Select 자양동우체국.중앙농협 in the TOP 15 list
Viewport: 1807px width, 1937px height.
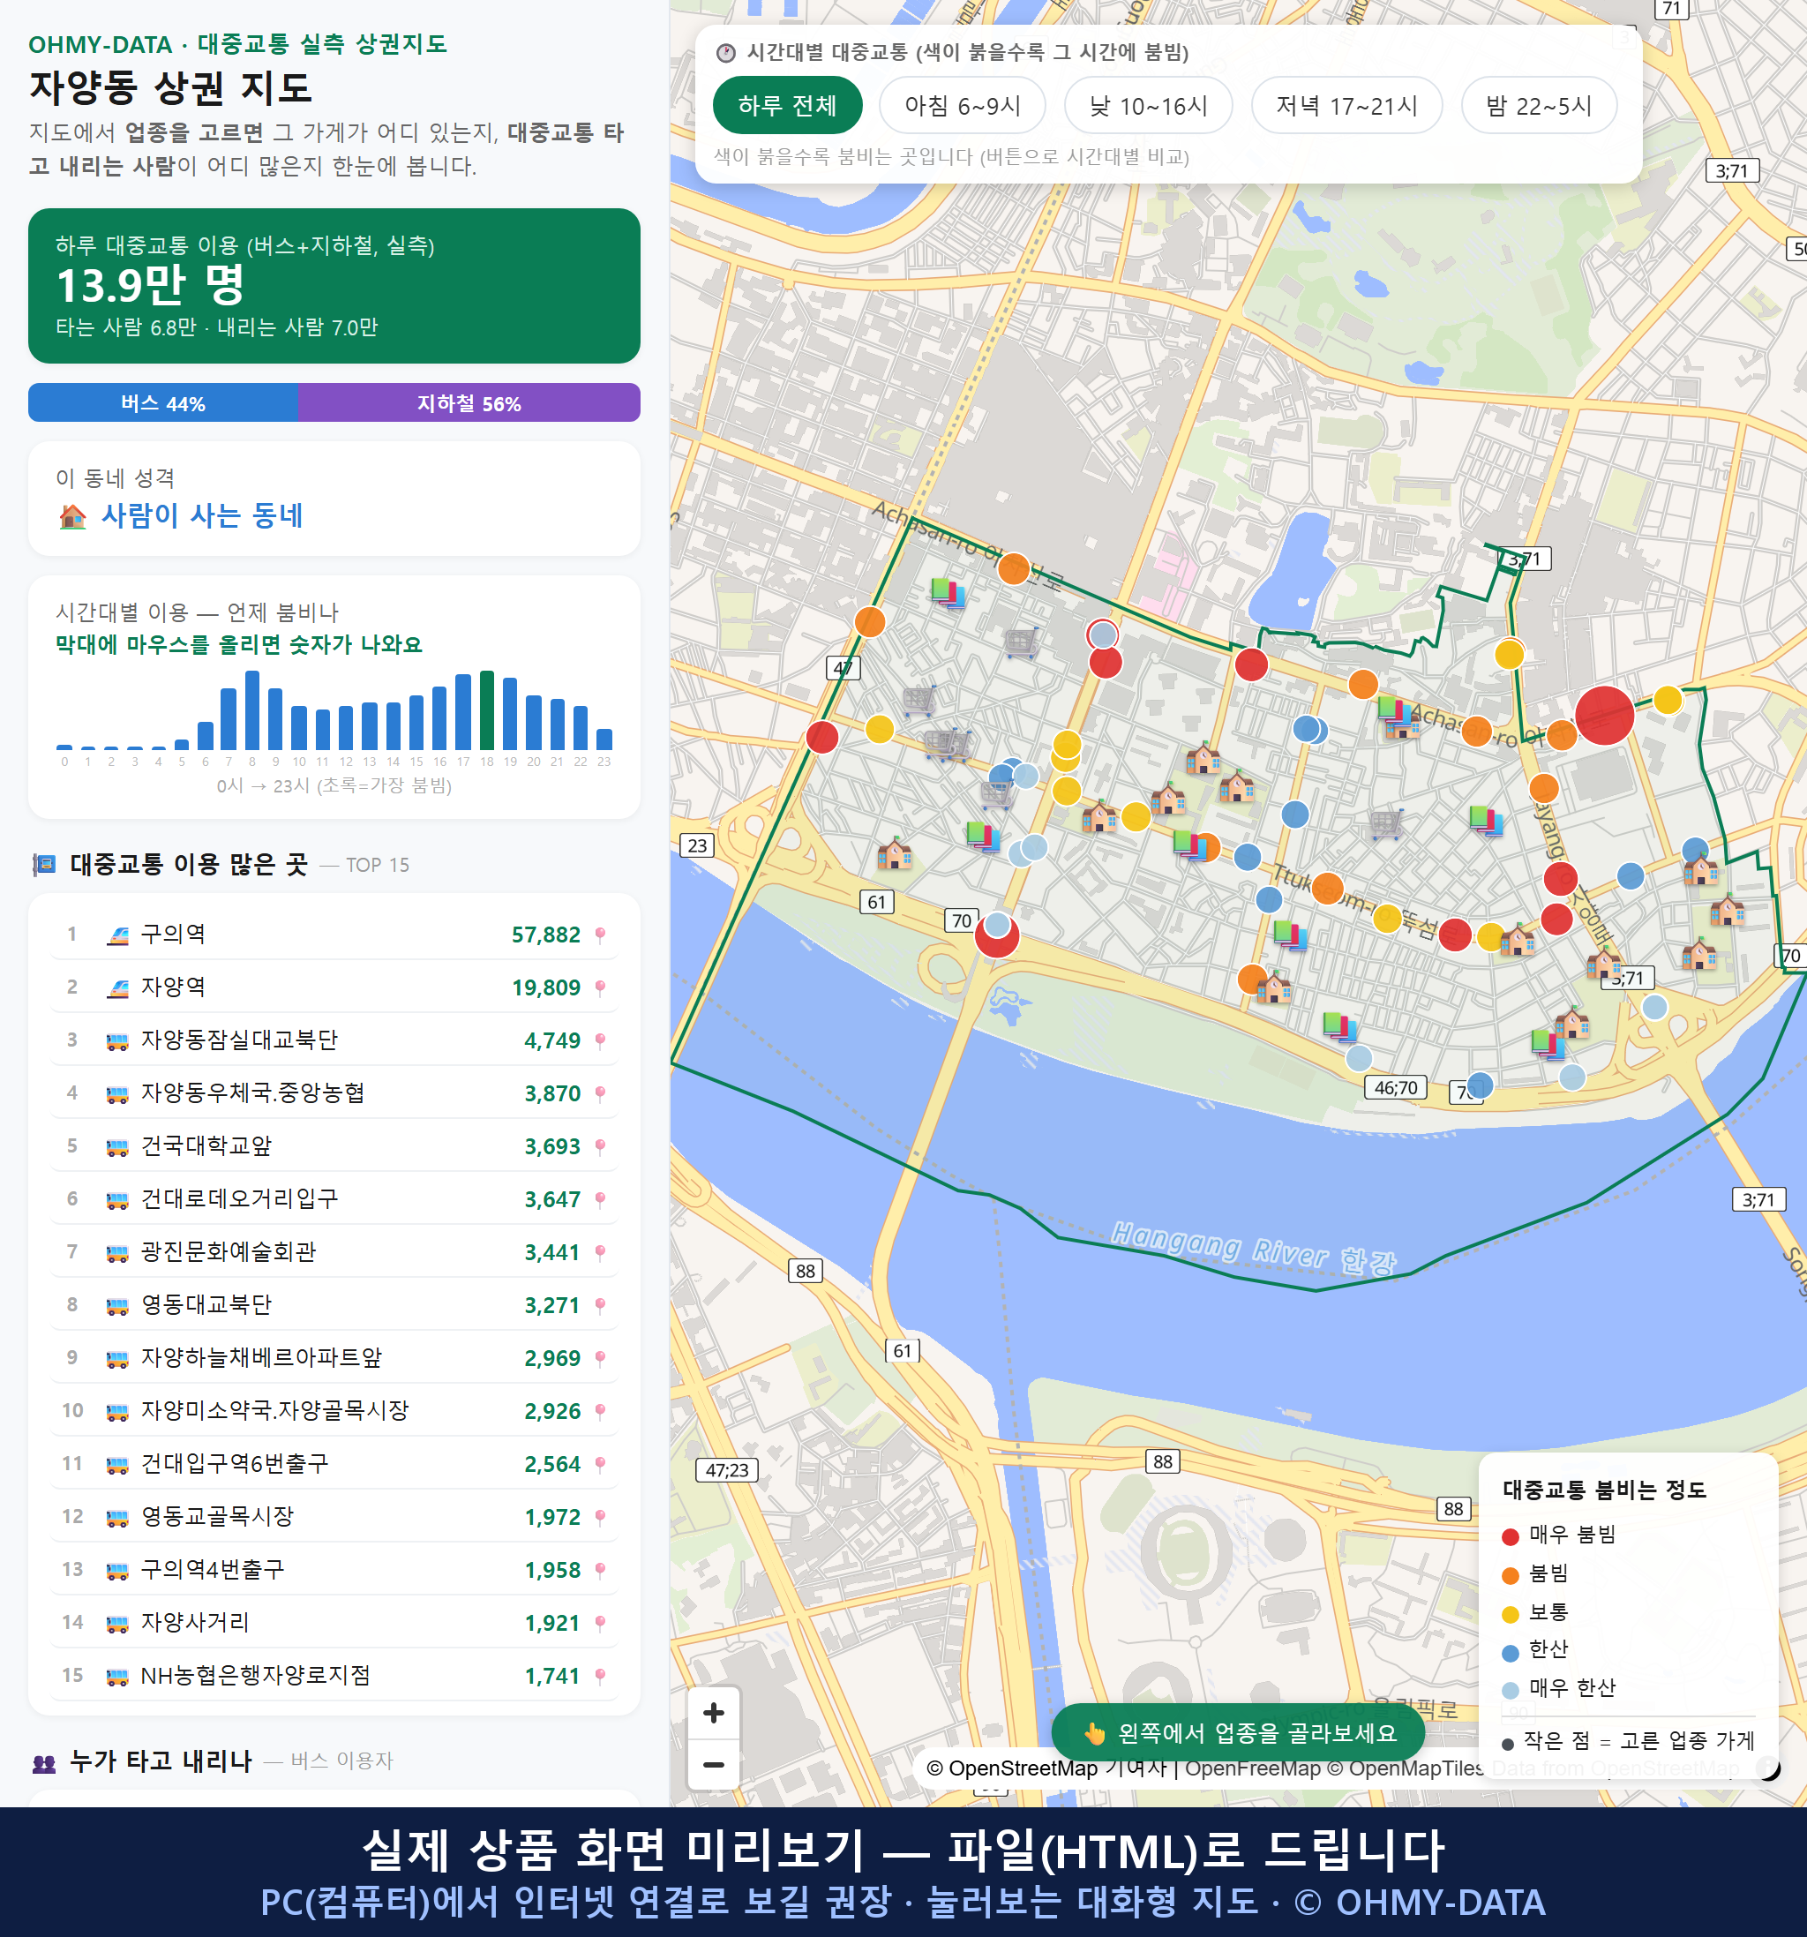(x=334, y=1093)
